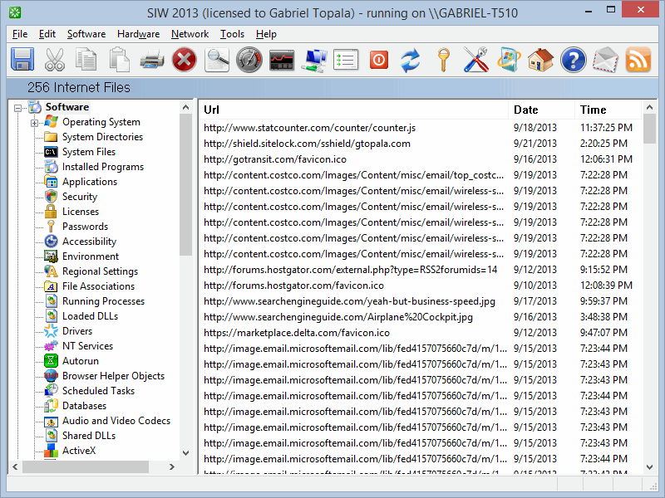Open the Tools menu
Screen dimensions: 665x498
[x=232, y=34]
